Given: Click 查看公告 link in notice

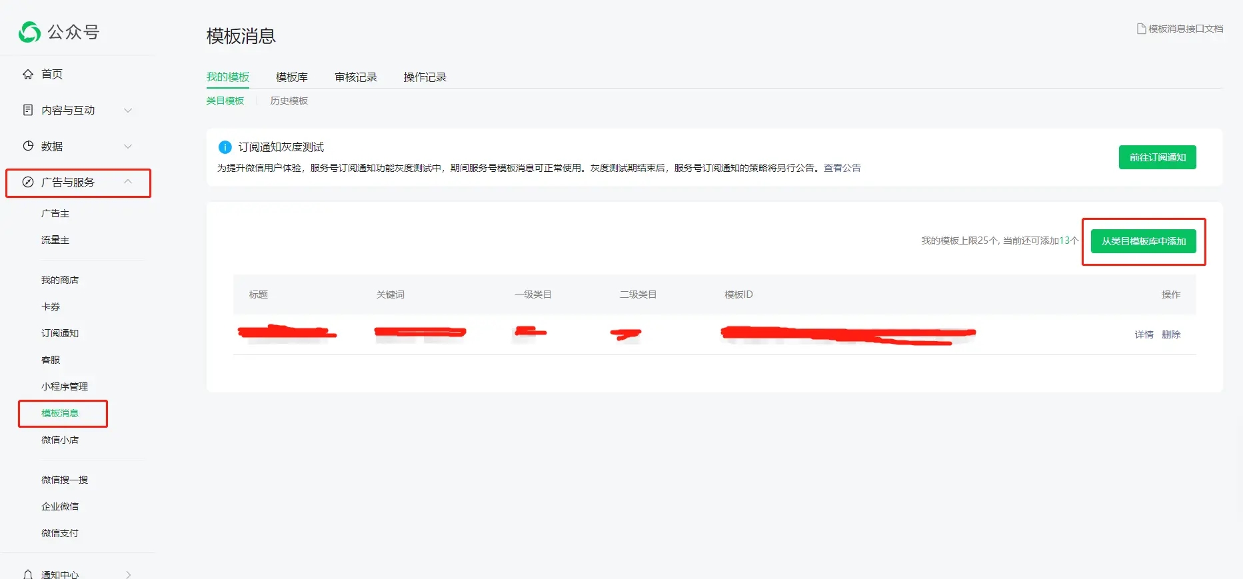Looking at the screenshot, I should tap(842, 168).
